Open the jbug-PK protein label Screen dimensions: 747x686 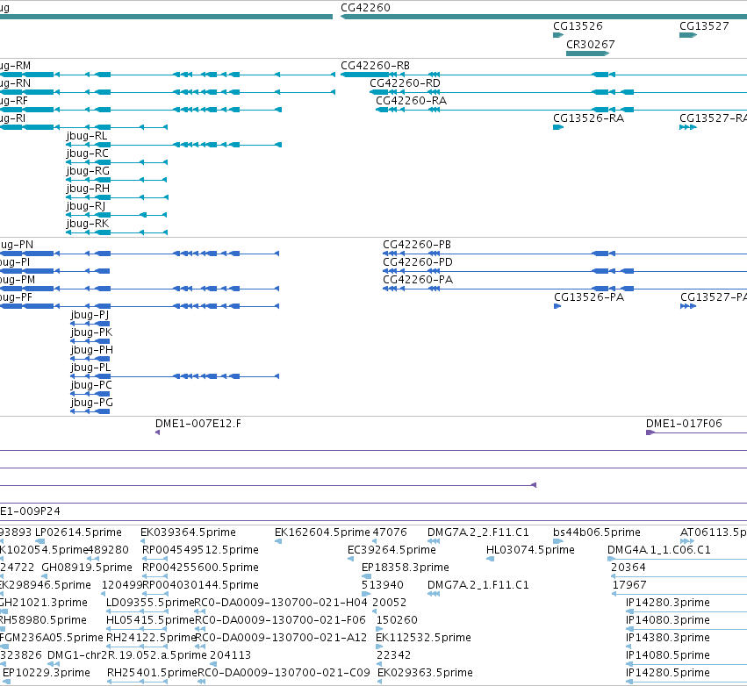(x=91, y=332)
